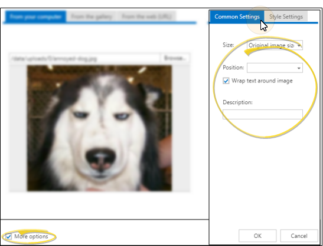Click into the Description text field
This screenshot has width=323, height=246.
coord(263,114)
